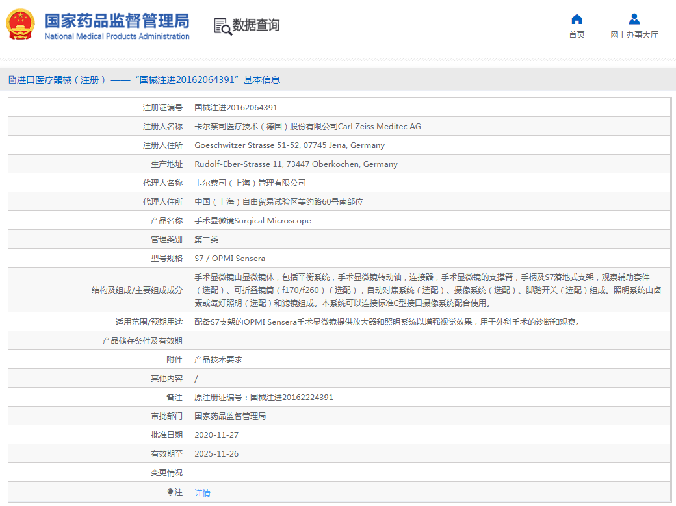Select the approval date 2020-11-27
This screenshot has width=676, height=506.
216,435
